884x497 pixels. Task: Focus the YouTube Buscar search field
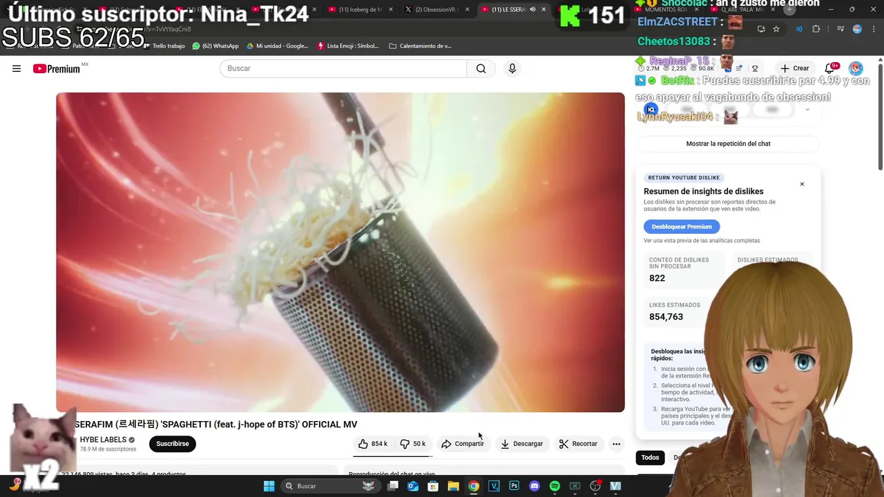pyautogui.click(x=343, y=68)
